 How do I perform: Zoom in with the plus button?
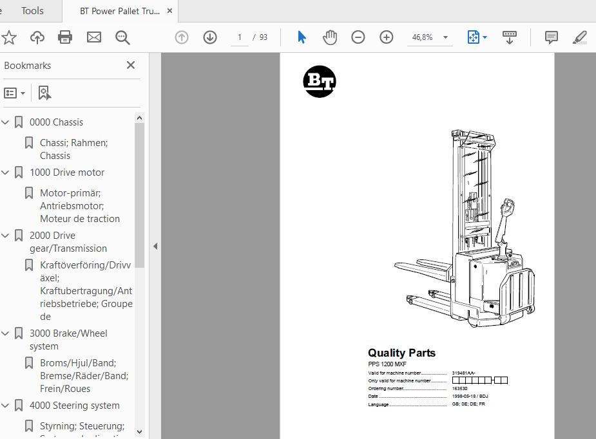click(x=387, y=37)
